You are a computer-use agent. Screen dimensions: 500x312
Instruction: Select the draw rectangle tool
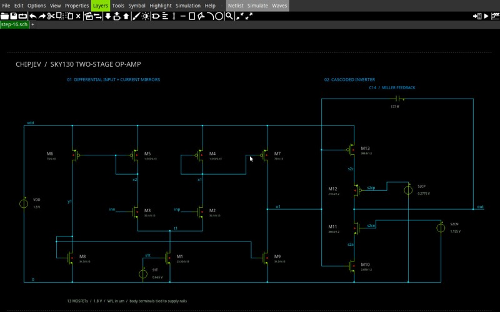pyautogui.click(x=192, y=16)
